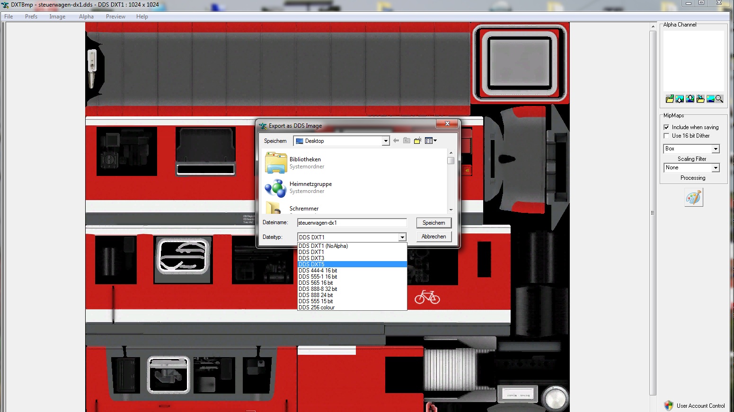Enable Use 16 bit Dither
The height and width of the screenshot is (412, 734).
pos(666,136)
